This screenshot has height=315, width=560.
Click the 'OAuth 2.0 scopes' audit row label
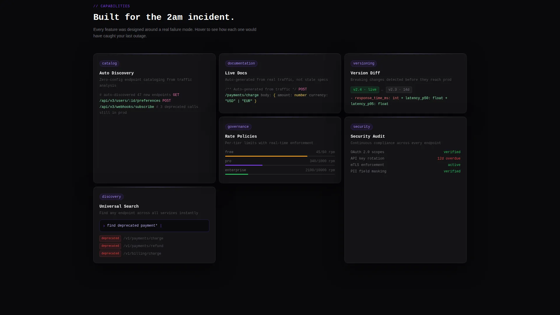click(367, 152)
